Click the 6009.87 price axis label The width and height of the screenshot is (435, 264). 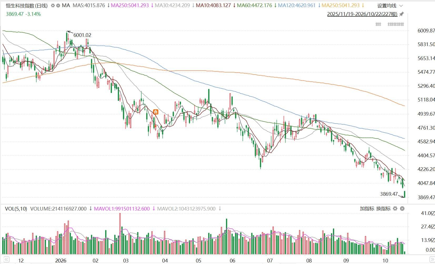click(426, 31)
